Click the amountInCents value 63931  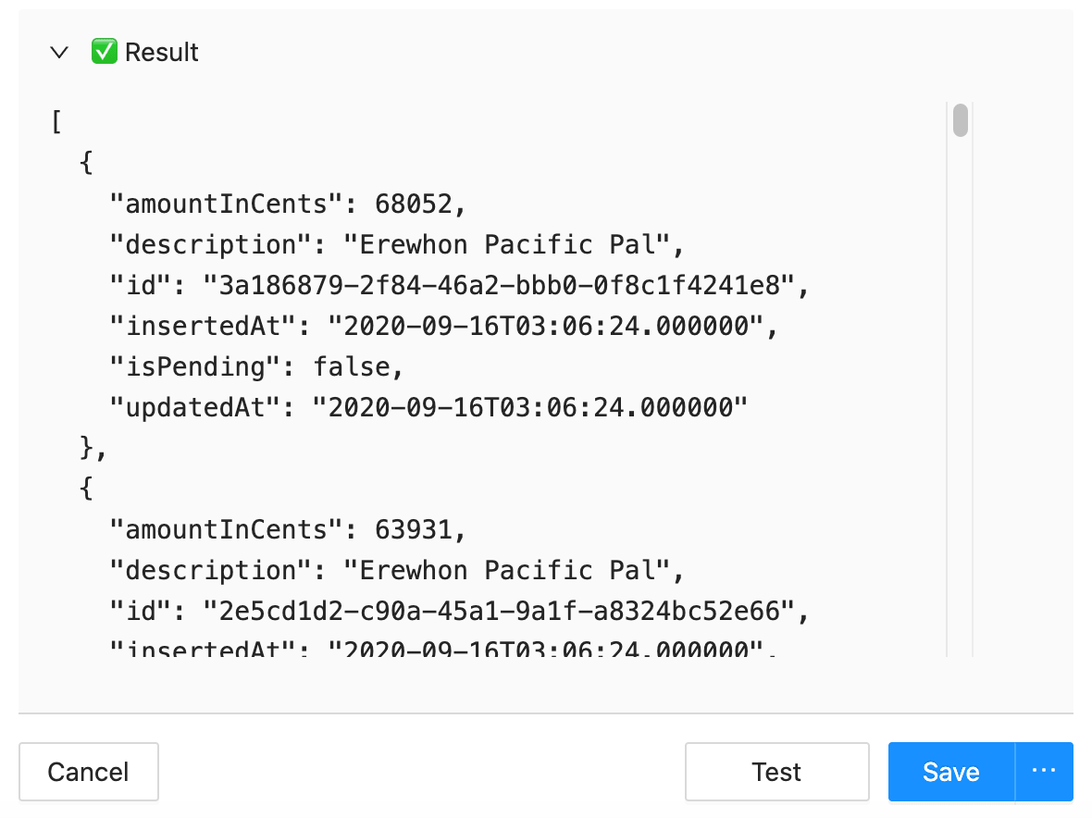(x=413, y=530)
